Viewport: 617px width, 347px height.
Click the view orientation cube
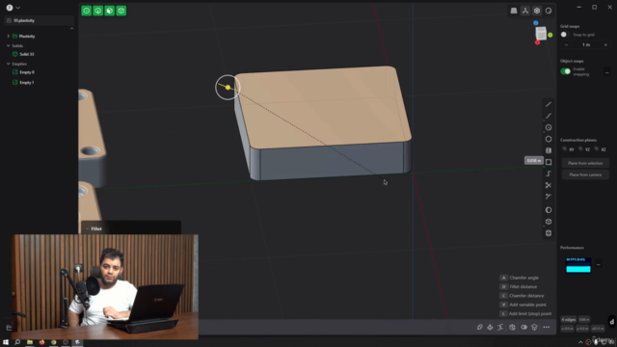(542, 33)
